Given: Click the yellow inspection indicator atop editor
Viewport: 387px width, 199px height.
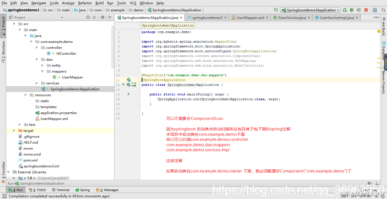Looking at the screenshot, I should (x=379, y=31).
